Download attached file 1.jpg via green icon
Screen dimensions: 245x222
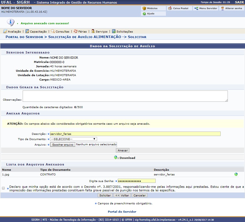pyautogui.click(x=236, y=174)
